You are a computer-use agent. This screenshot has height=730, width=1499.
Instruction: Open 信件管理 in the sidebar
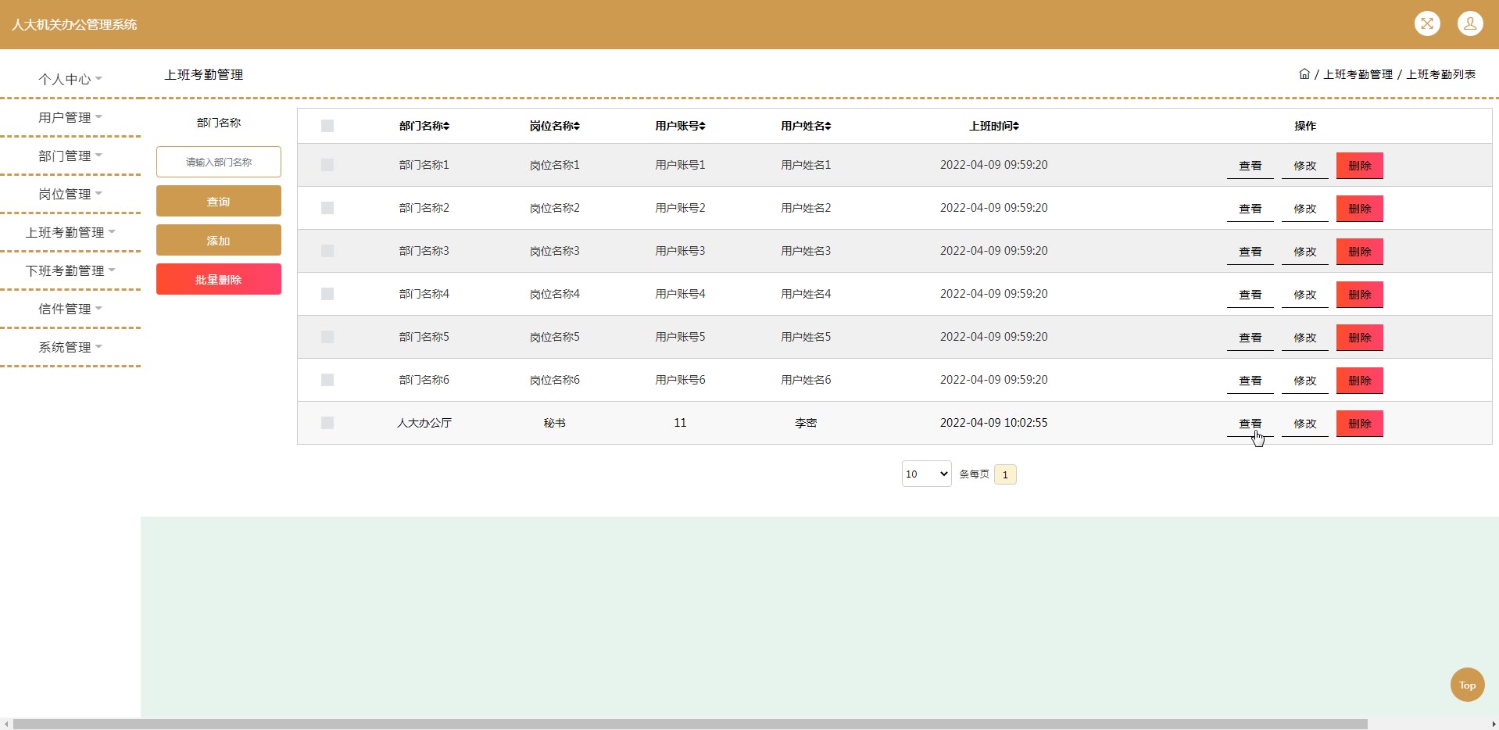(70, 309)
